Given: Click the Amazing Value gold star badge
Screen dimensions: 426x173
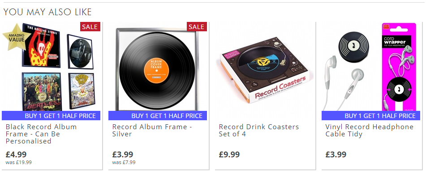Looking at the screenshot, I should [17, 38].
